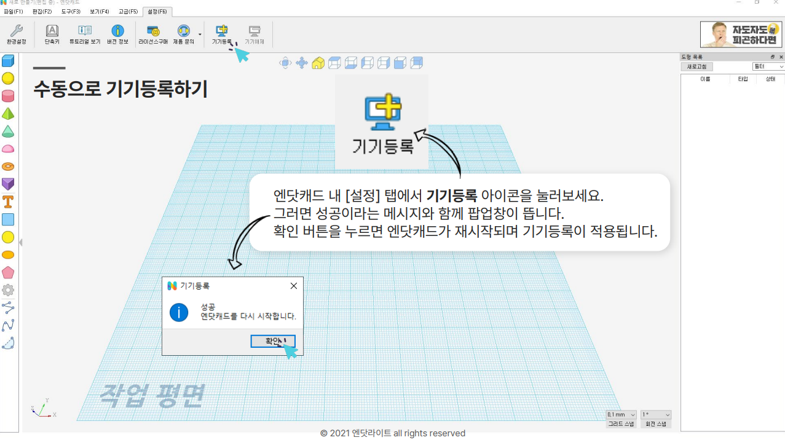Viewport: 785px width, 440px height.
Task: Show 버전 정보 version info
Action: tap(117, 35)
